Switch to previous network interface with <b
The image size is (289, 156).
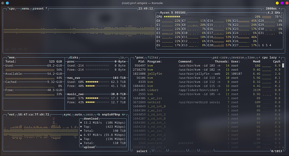pos(98,115)
